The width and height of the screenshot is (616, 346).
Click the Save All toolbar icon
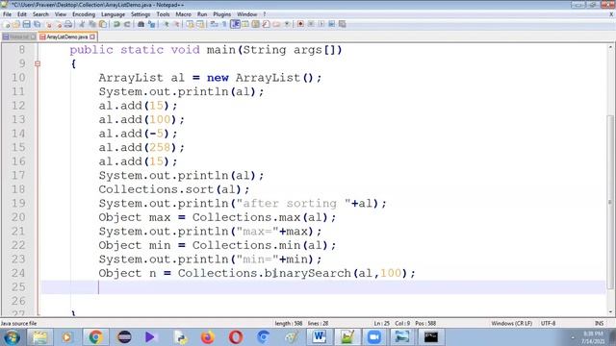[x=37, y=24]
